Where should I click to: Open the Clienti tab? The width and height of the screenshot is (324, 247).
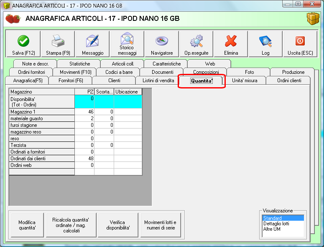114,81
